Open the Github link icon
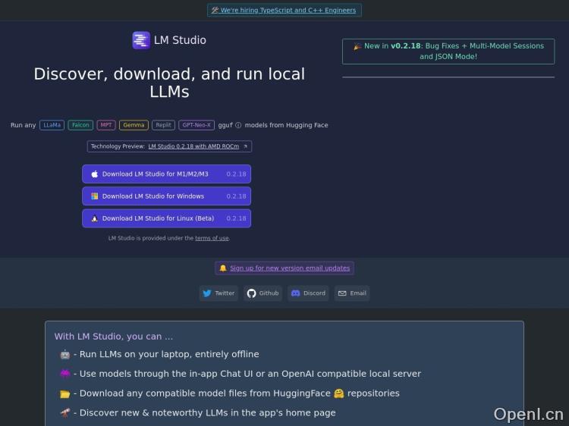 252,293
